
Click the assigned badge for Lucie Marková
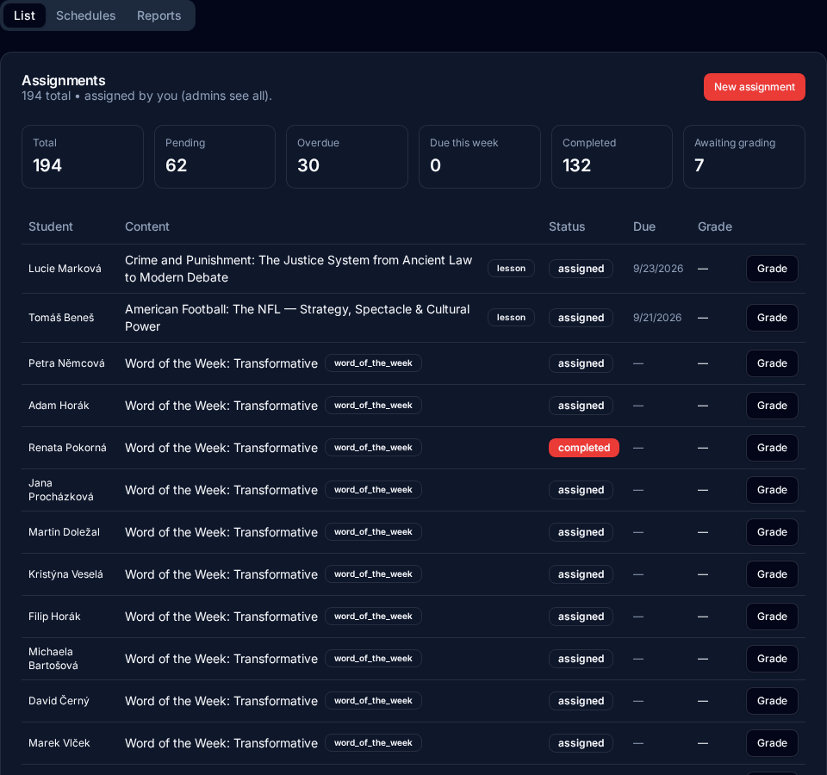pyautogui.click(x=581, y=269)
